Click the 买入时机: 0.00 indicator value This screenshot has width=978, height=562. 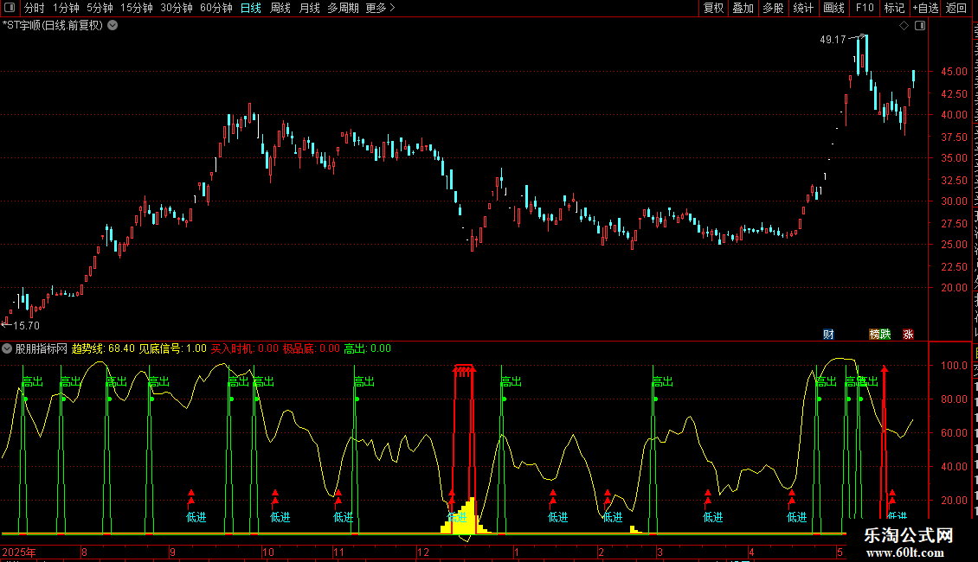tap(244, 349)
